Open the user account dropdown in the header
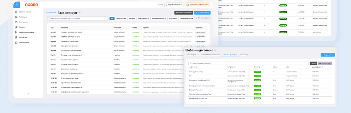The image size is (351, 113). (x=174, y=5)
